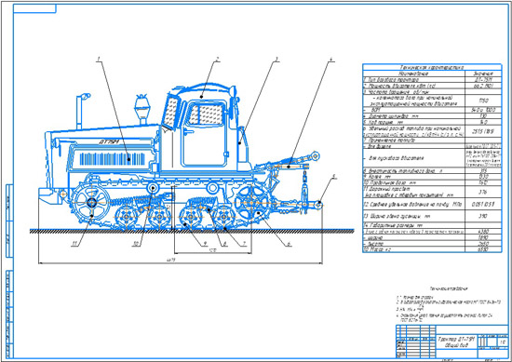Image resolution: width=512 pixels, height=362 pixels.
Task: Select callout number 2 above the cabin
Action: (x=218, y=59)
